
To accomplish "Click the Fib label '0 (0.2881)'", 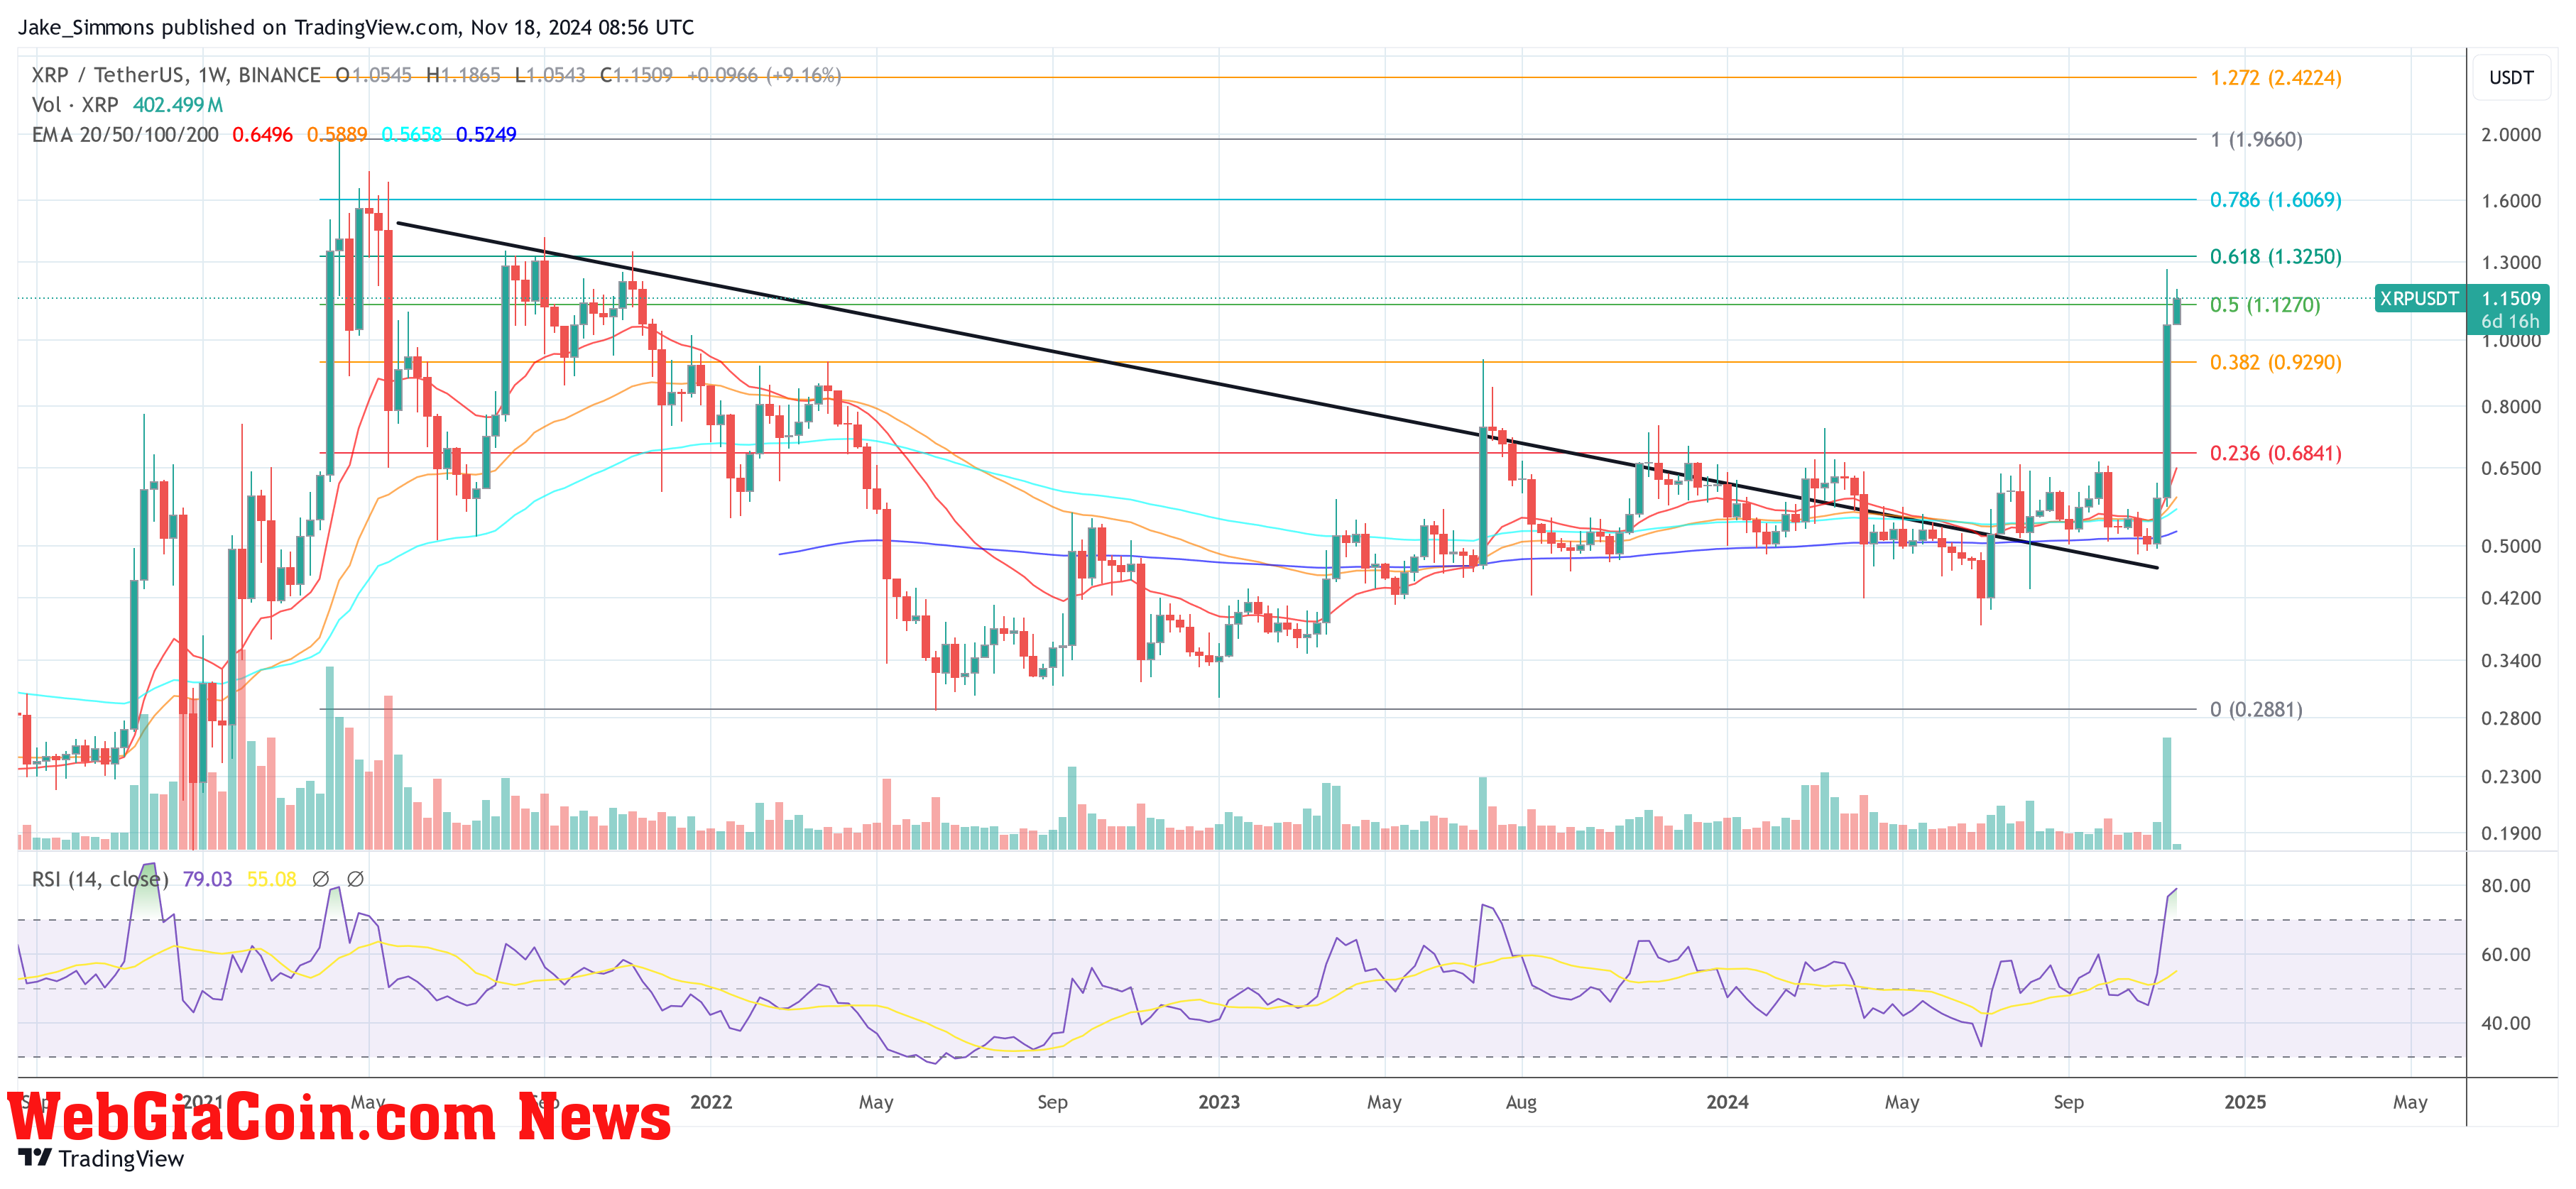I will pos(2256,710).
